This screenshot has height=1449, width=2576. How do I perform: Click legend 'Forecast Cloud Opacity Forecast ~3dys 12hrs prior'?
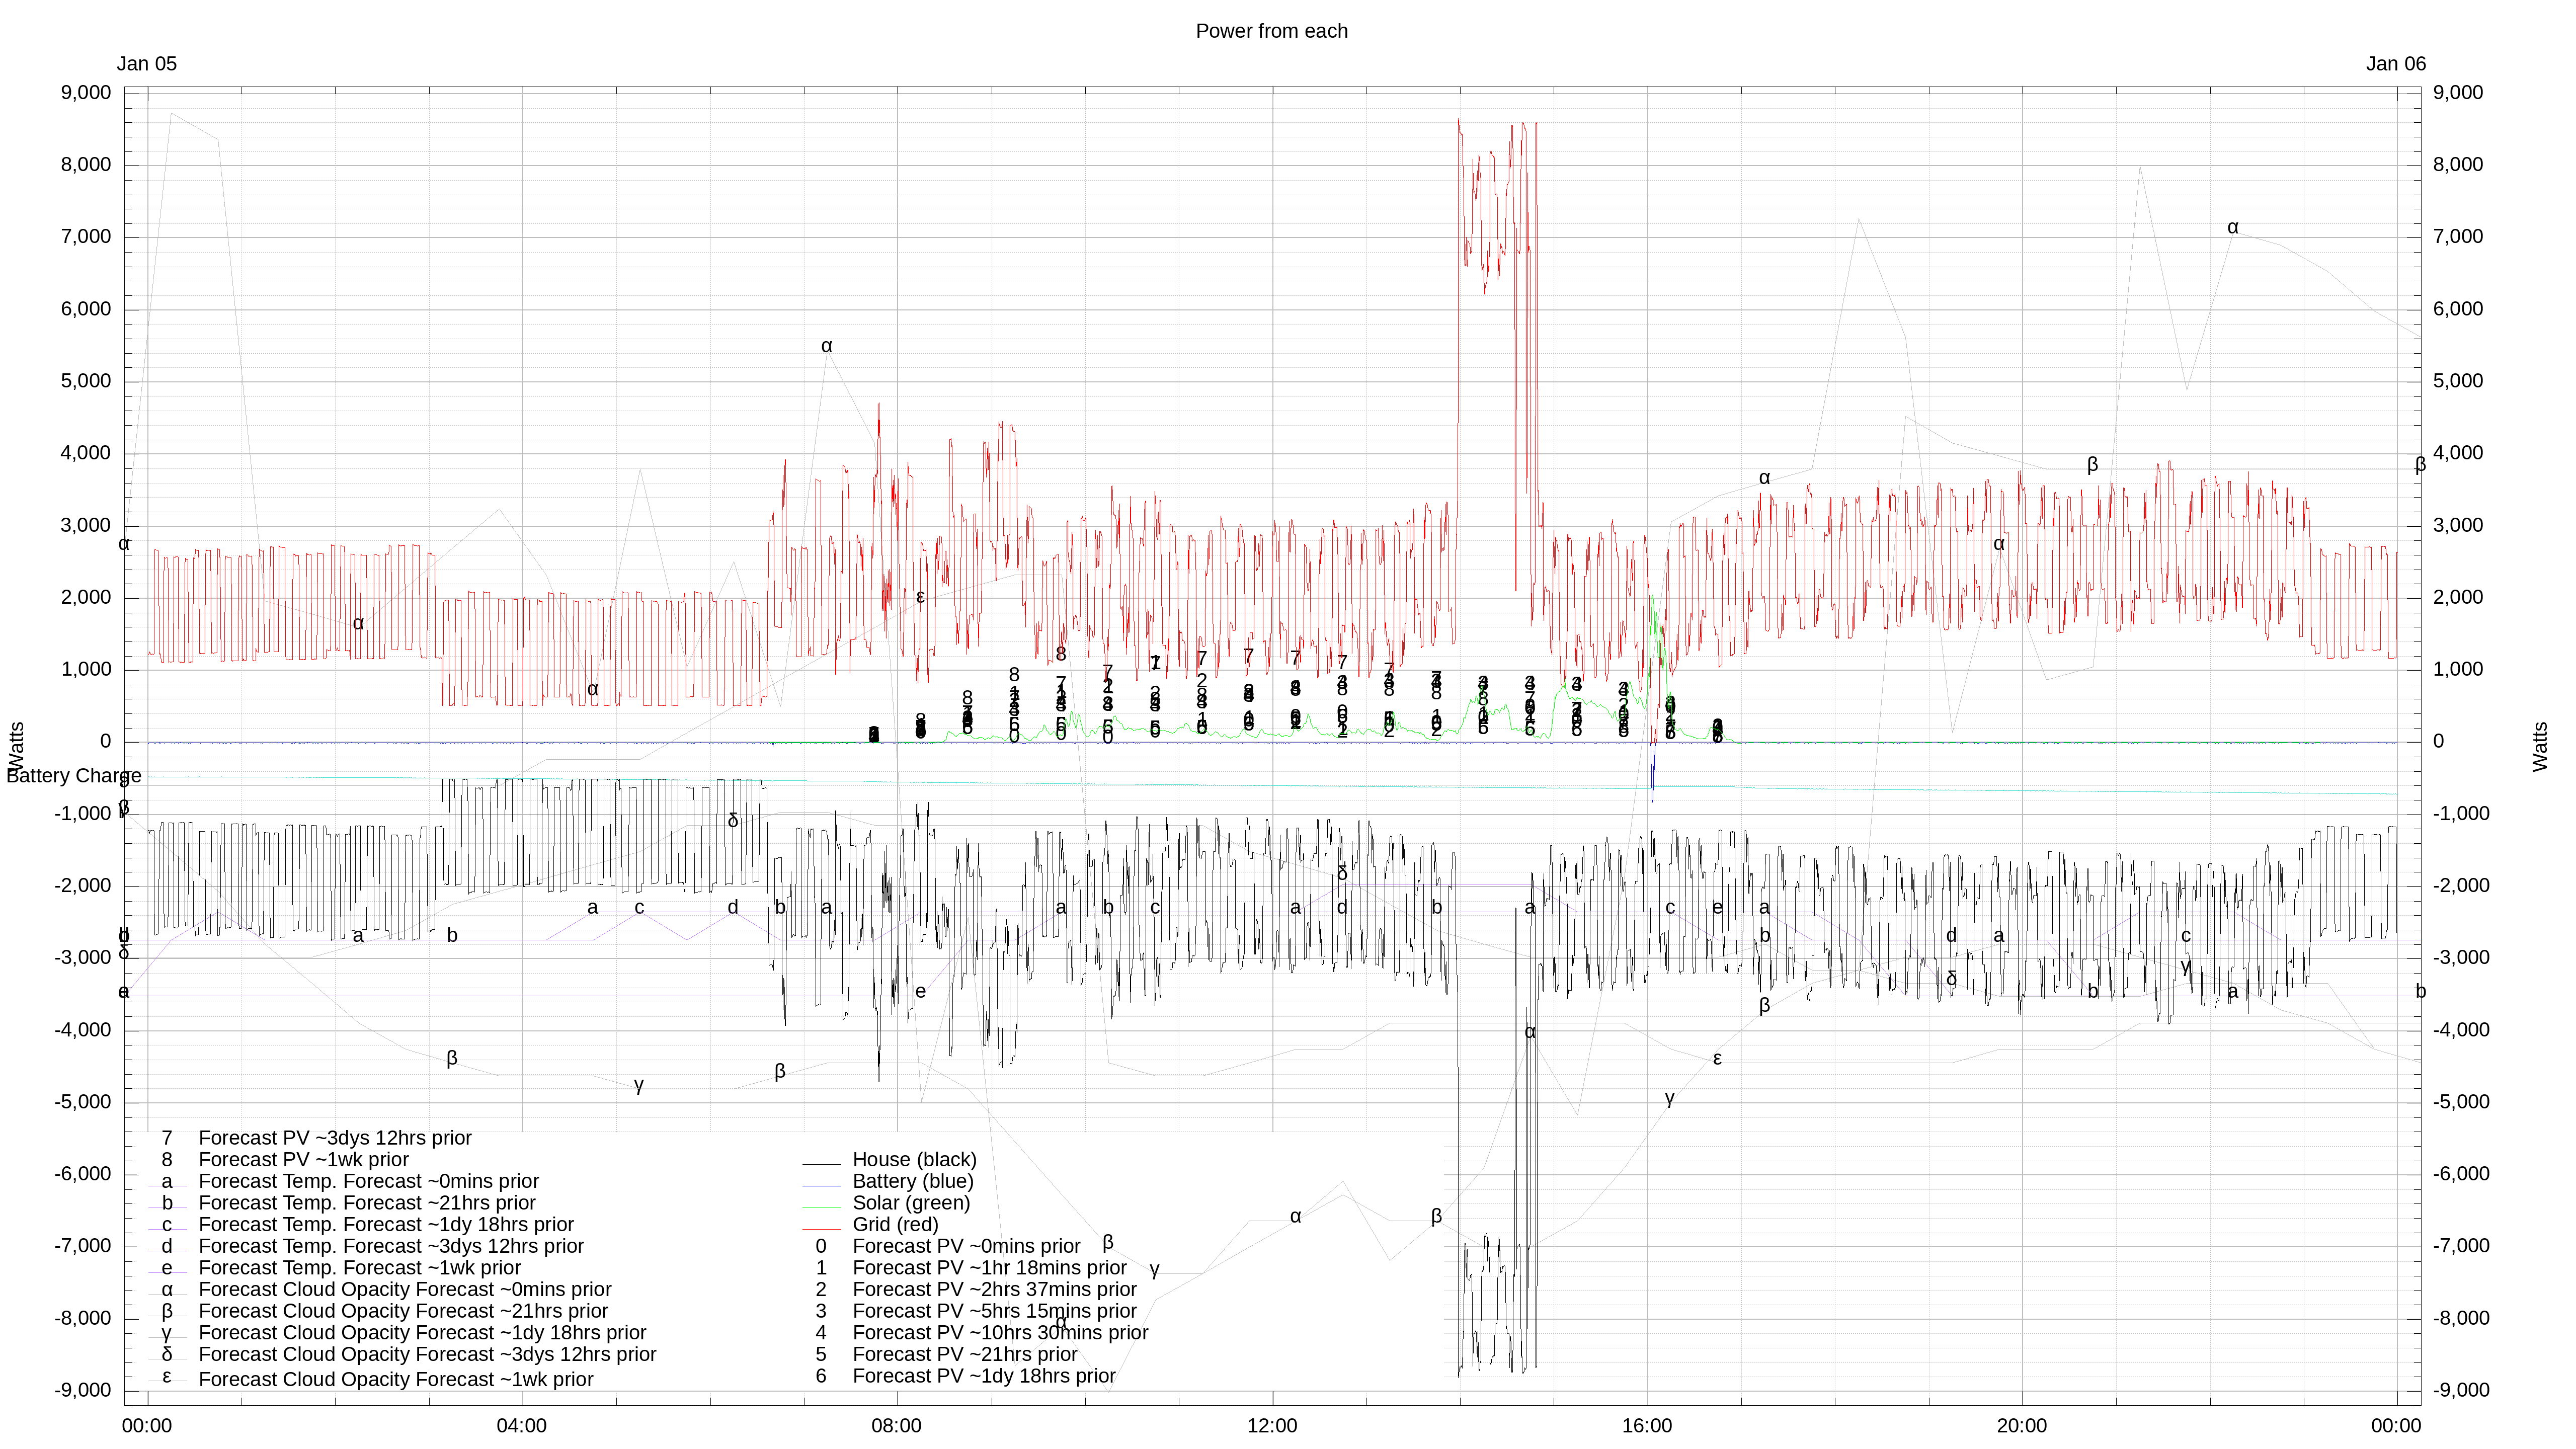pos(427,1354)
